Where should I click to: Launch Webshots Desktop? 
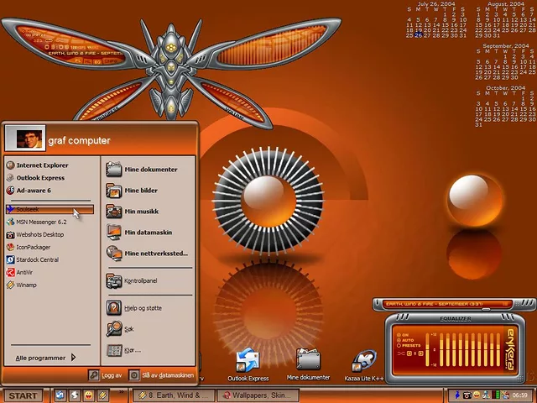click(35, 235)
